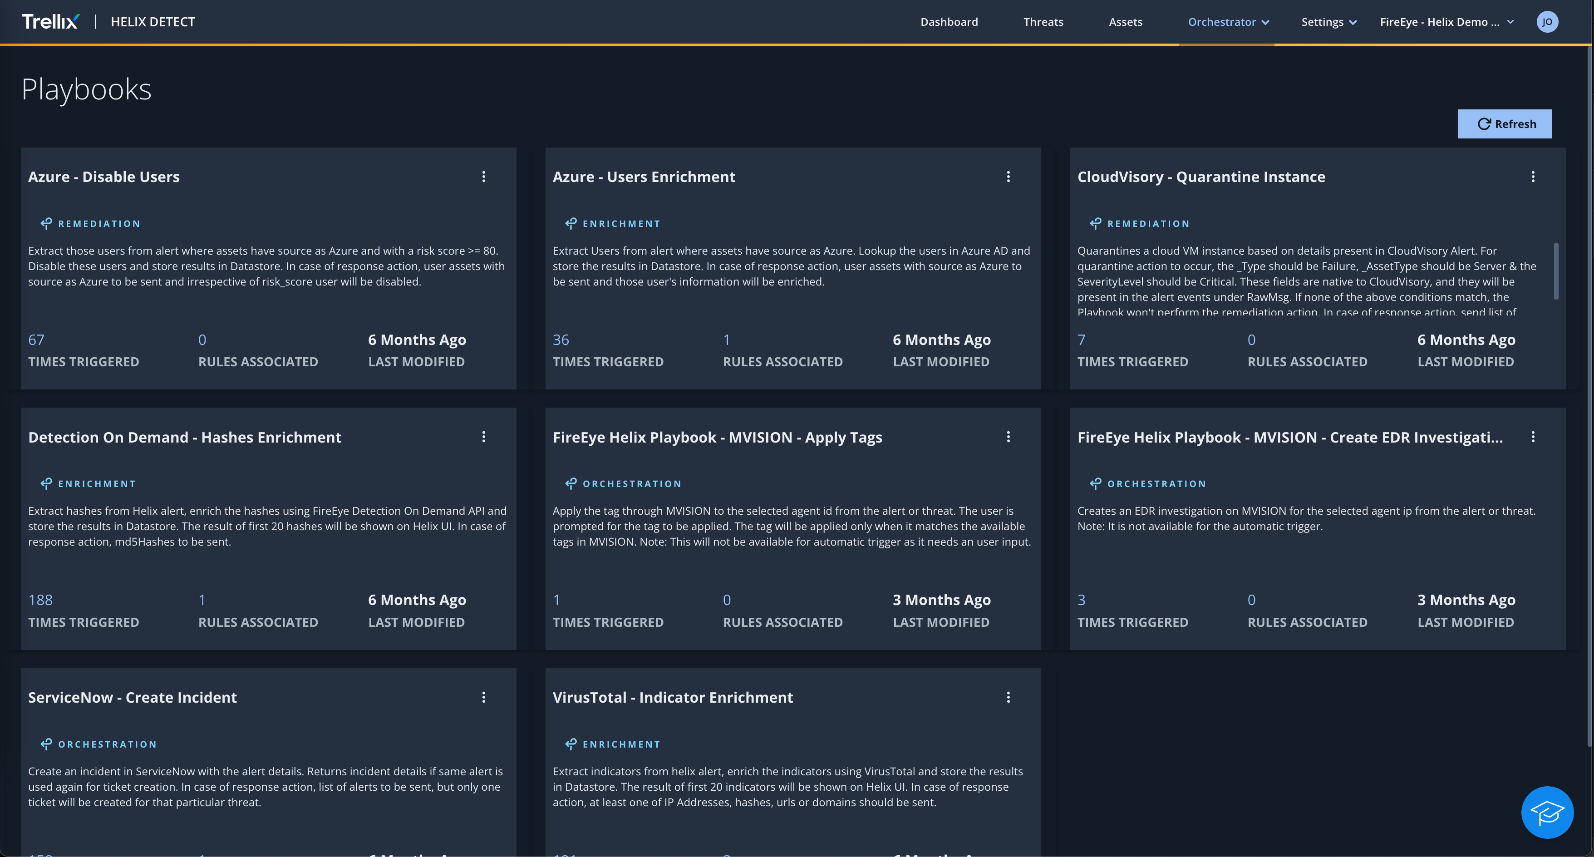Click the Enrichment icon on Azure - Users Enrichment
Image resolution: width=1594 pixels, height=857 pixels.
tap(571, 223)
